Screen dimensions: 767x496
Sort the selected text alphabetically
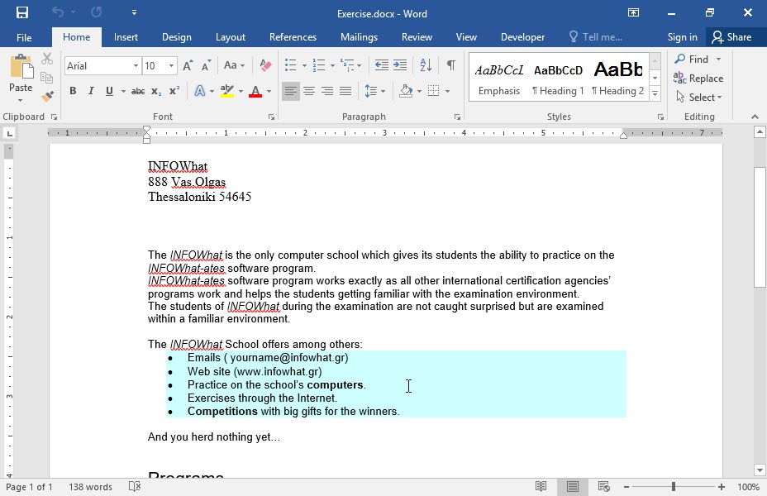tap(426, 65)
